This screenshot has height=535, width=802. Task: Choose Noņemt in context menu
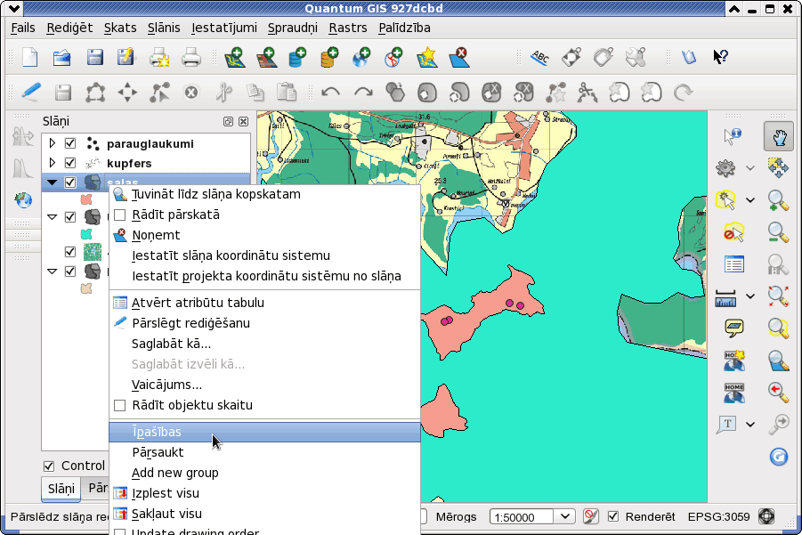(x=264, y=235)
